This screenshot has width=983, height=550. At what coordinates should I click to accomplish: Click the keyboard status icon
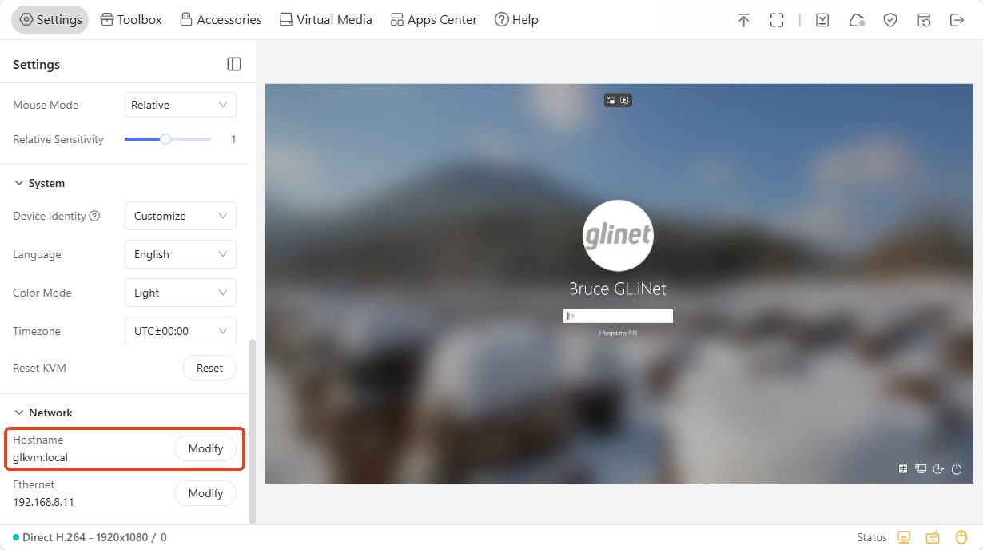[933, 537]
